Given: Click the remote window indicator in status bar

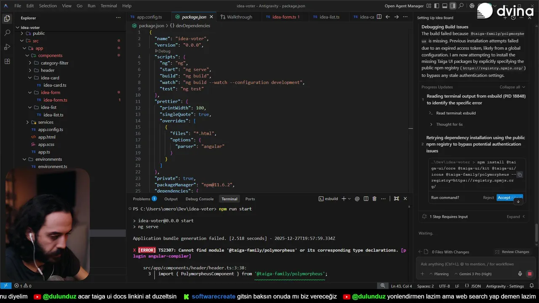Looking at the screenshot, I should 5,286.
